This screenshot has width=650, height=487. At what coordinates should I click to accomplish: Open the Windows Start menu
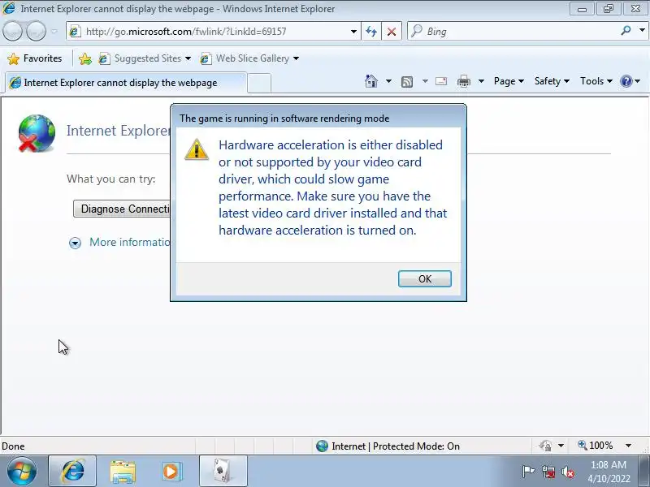click(x=22, y=471)
